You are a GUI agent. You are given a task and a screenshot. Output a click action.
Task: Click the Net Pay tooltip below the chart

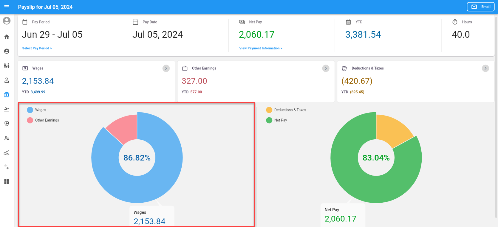coord(343,215)
